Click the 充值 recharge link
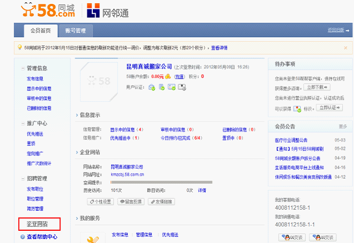The width and height of the screenshot is (354, 243). [180, 76]
